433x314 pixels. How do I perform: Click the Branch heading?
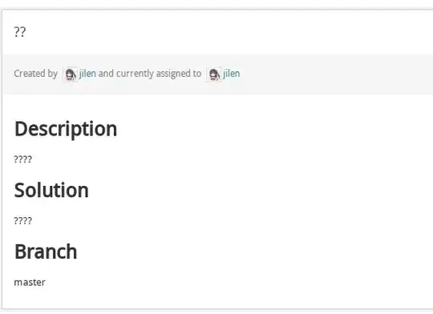[x=46, y=252]
